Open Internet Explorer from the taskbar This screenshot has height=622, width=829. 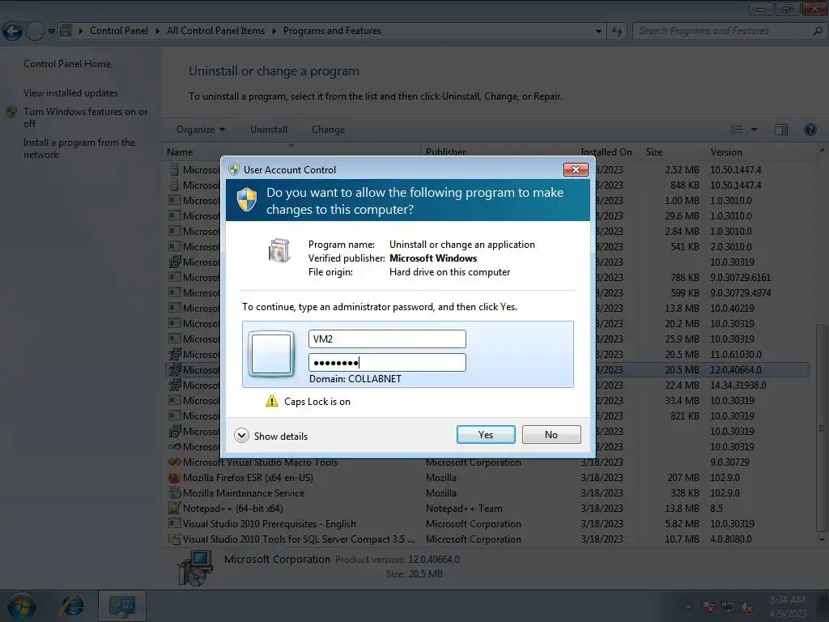(72, 606)
